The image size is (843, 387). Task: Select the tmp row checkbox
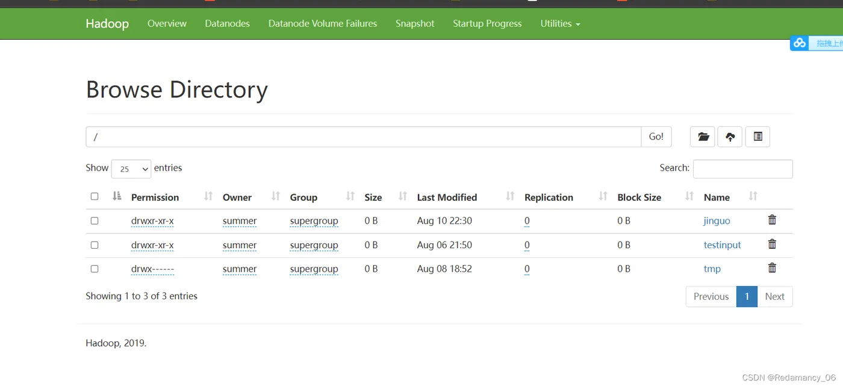tap(95, 269)
